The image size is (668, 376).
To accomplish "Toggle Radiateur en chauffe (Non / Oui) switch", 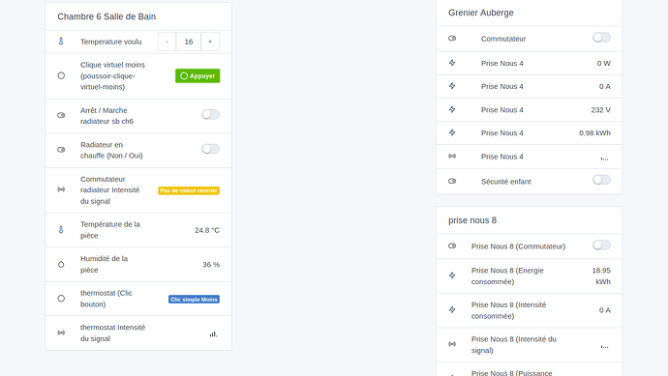I will [210, 149].
